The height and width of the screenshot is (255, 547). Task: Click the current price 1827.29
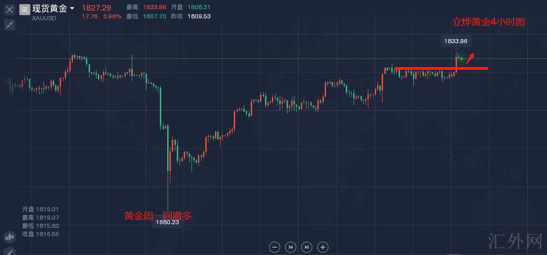click(96, 8)
